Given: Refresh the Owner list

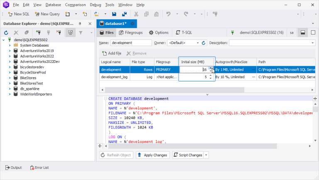Looking at the screenshot, I should [x=204, y=43].
